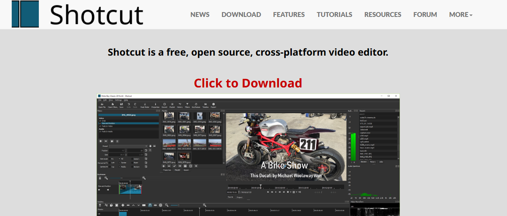Switch to the History tab in the Recent panel
Viewport: 507px width, 216px height.
click(373, 162)
